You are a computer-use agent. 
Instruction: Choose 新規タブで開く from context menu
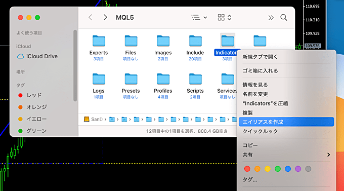pos(286,57)
